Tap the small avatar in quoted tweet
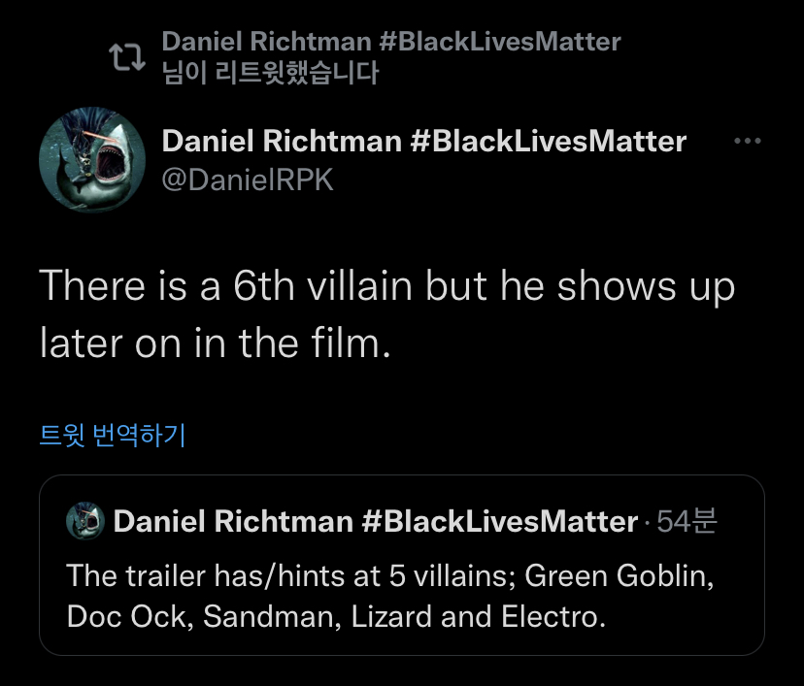 coord(84,522)
